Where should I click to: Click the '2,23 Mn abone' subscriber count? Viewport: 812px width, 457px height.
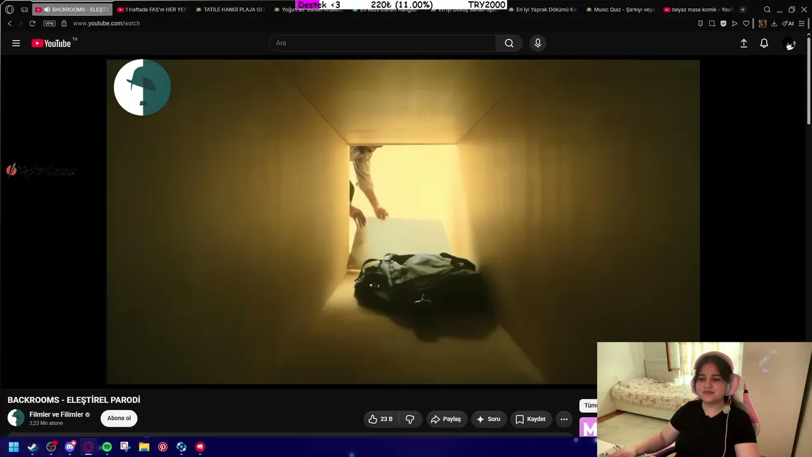[46, 423]
